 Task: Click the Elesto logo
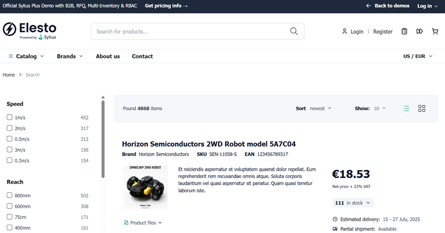pos(29,31)
